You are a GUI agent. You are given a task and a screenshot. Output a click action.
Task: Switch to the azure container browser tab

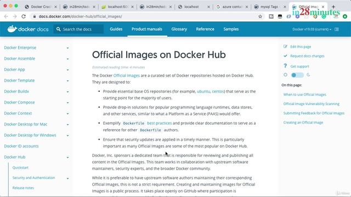click(231, 7)
